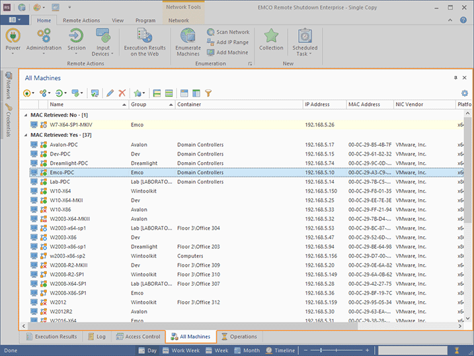Click the pencil edit icon

(x=110, y=93)
